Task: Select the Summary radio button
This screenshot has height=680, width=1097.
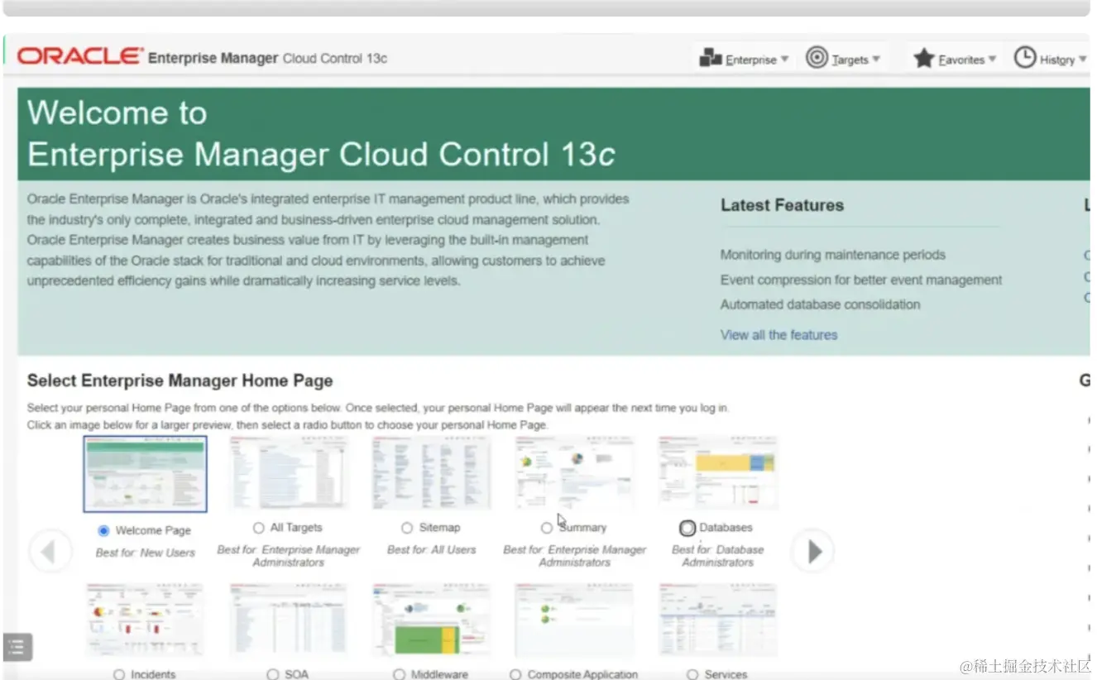Action: point(547,528)
